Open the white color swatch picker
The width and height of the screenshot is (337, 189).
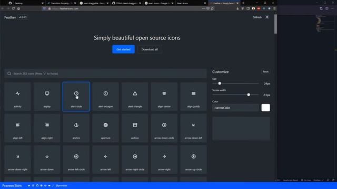click(265, 108)
